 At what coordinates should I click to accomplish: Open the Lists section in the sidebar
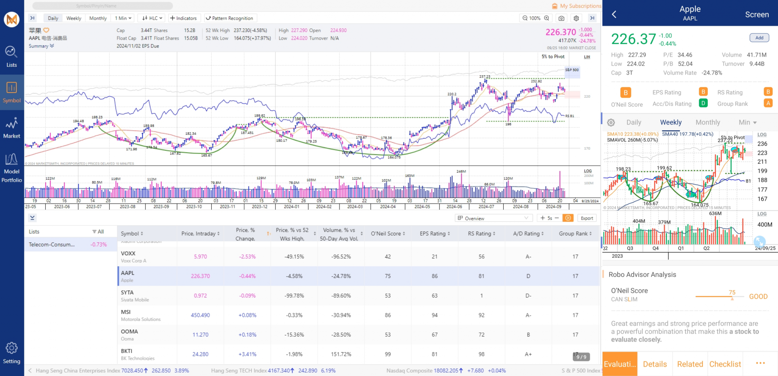11,57
